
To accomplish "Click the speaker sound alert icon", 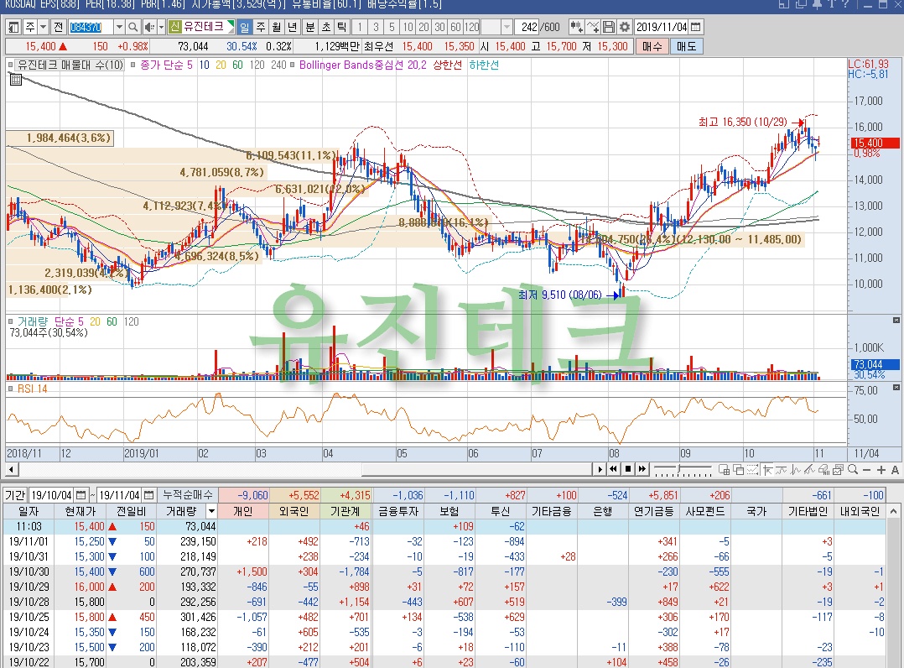I will coord(148,27).
